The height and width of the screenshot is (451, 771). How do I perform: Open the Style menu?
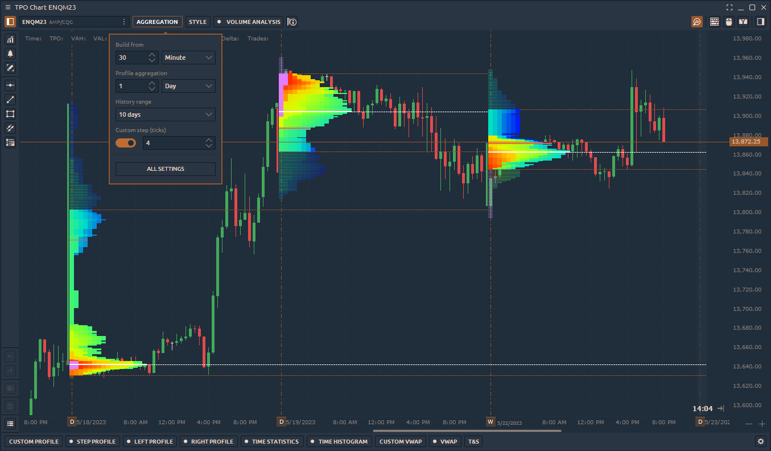(197, 22)
